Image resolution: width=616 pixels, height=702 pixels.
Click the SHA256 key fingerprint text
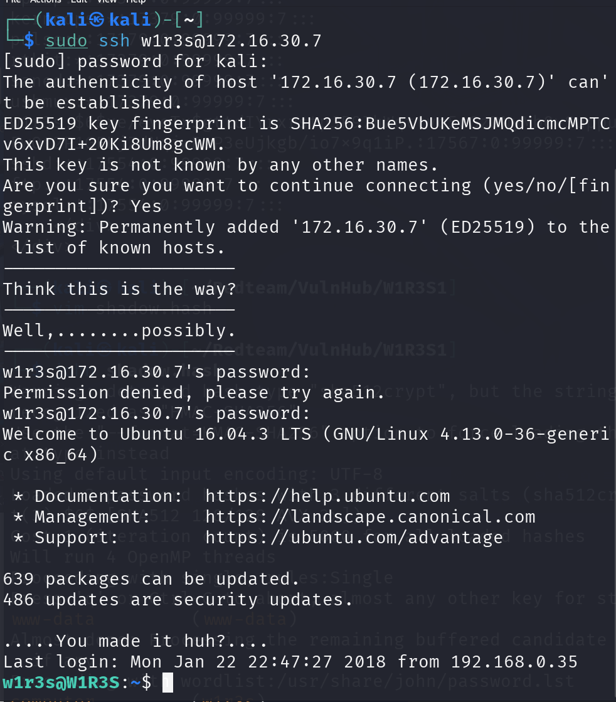307,134
